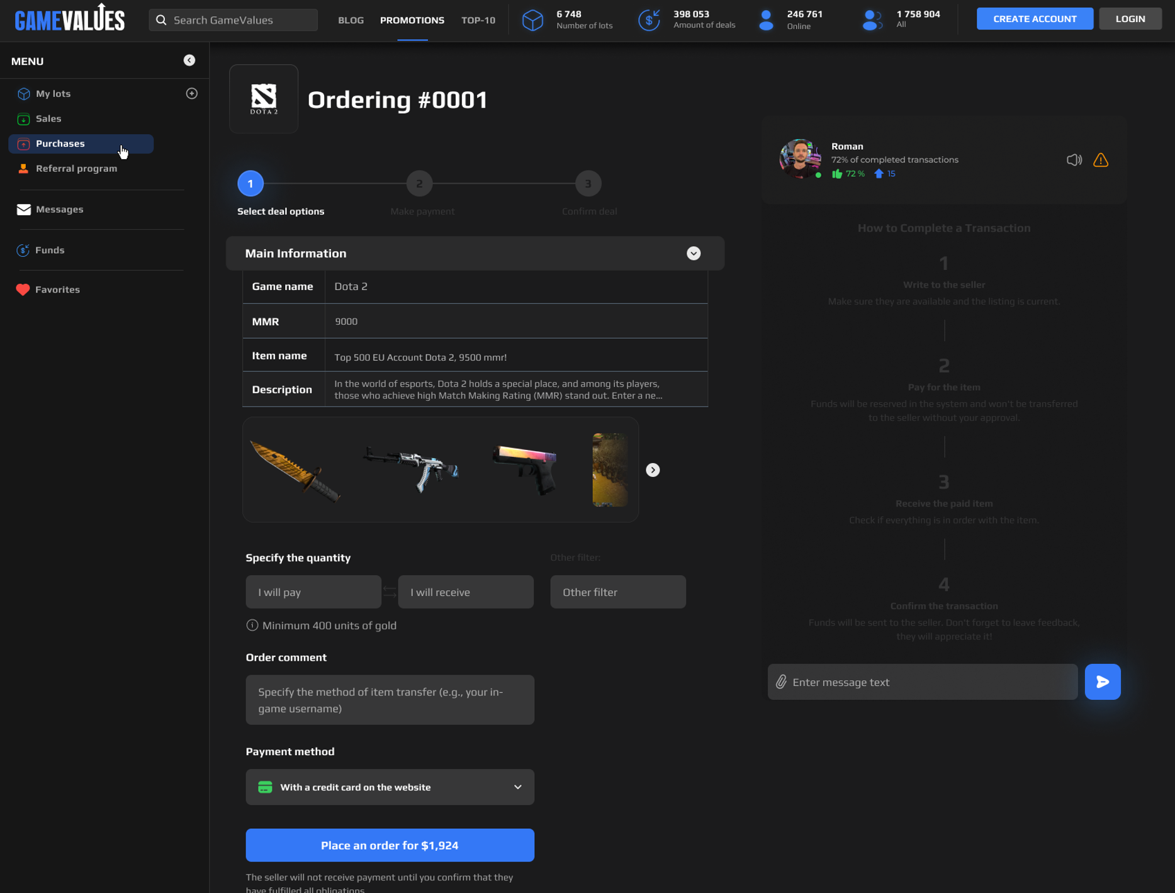Screen dimensions: 1175x893
Task: Open the Blog page
Action: point(351,20)
